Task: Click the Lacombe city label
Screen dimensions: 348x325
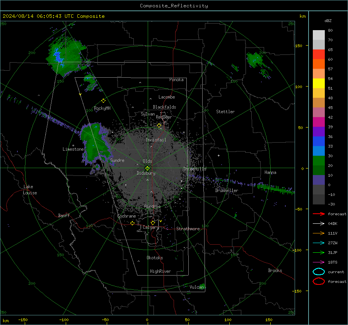Action: click(x=167, y=97)
